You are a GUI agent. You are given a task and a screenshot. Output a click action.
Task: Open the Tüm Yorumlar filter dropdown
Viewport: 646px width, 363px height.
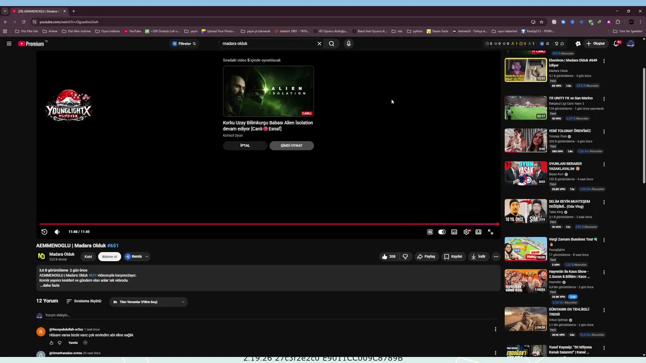(149, 302)
